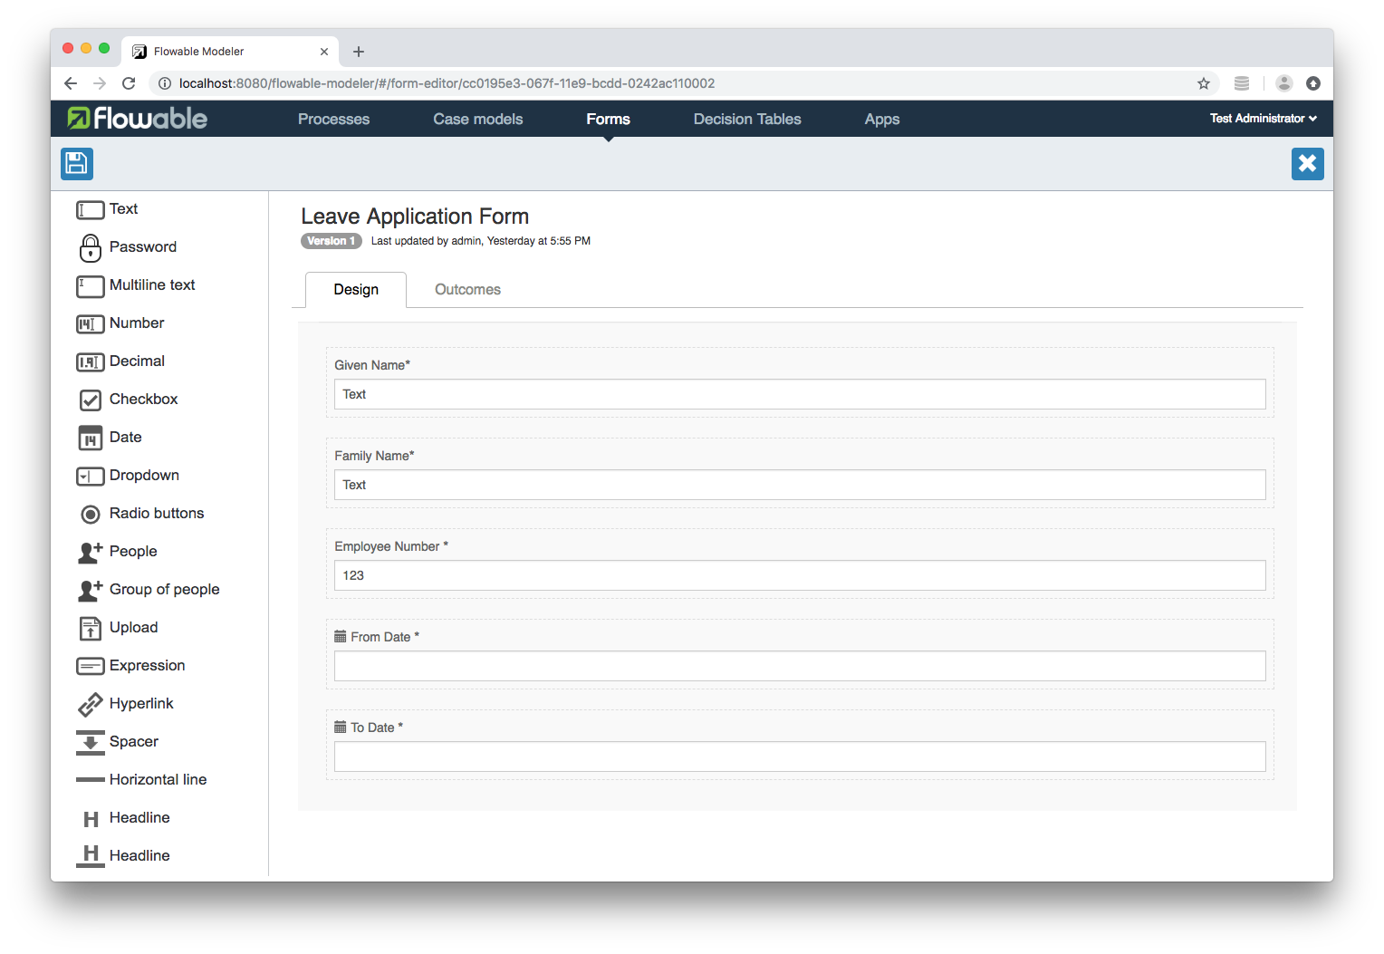The height and width of the screenshot is (954, 1384).
Task: Pick the Radio buttons palette icon
Action: (x=91, y=515)
